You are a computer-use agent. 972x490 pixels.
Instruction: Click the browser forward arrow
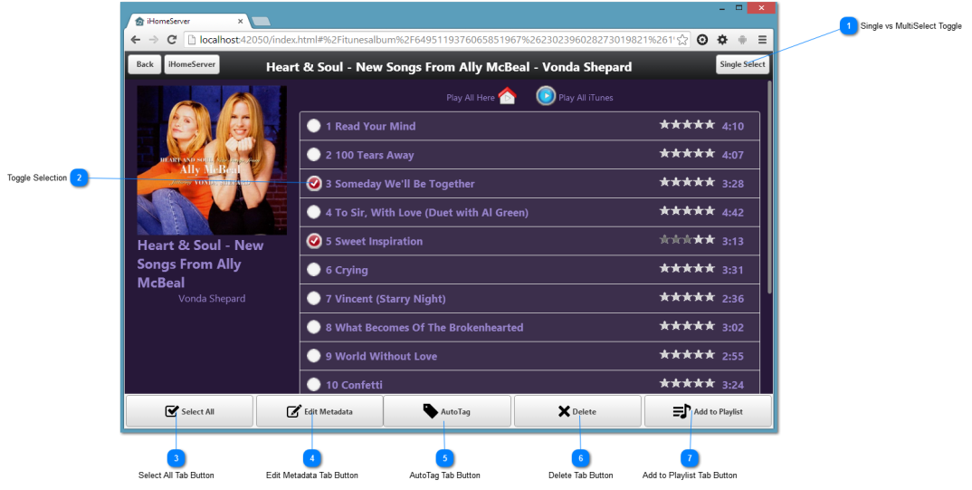154,40
